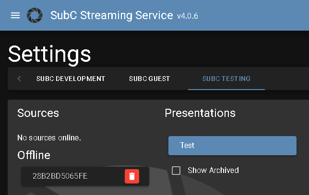
Task: Click the SubC Streaming Service title
Action: point(111,15)
